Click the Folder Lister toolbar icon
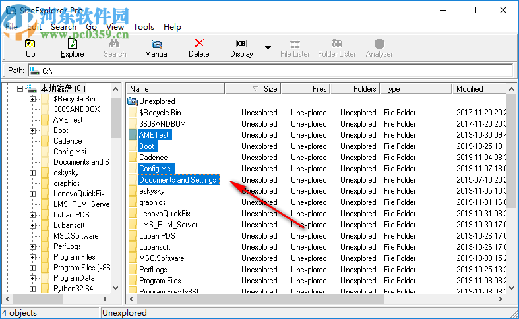The height and width of the screenshot is (319, 519). (336, 43)
